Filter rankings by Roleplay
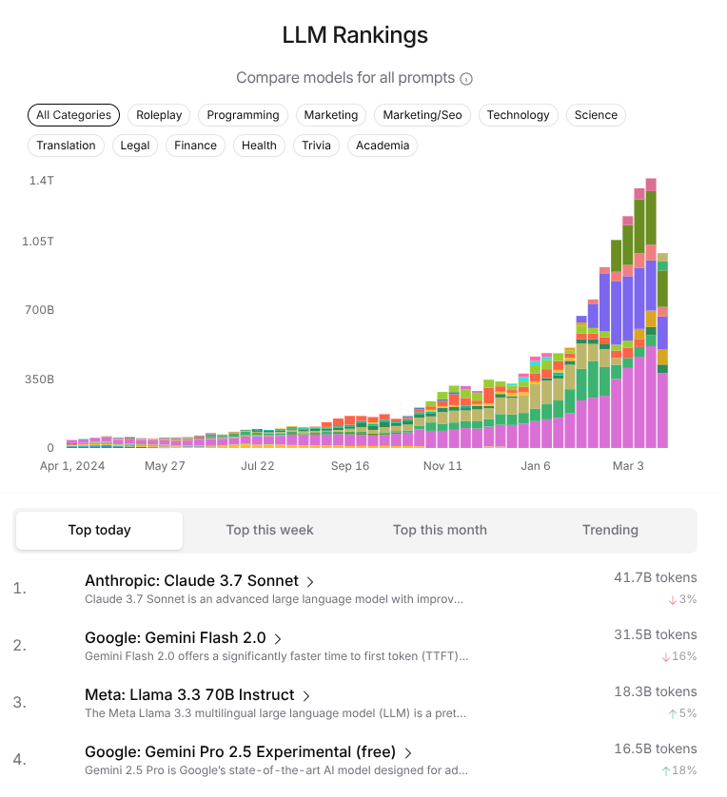Screen dimensions: 727x797 [159, 115]
